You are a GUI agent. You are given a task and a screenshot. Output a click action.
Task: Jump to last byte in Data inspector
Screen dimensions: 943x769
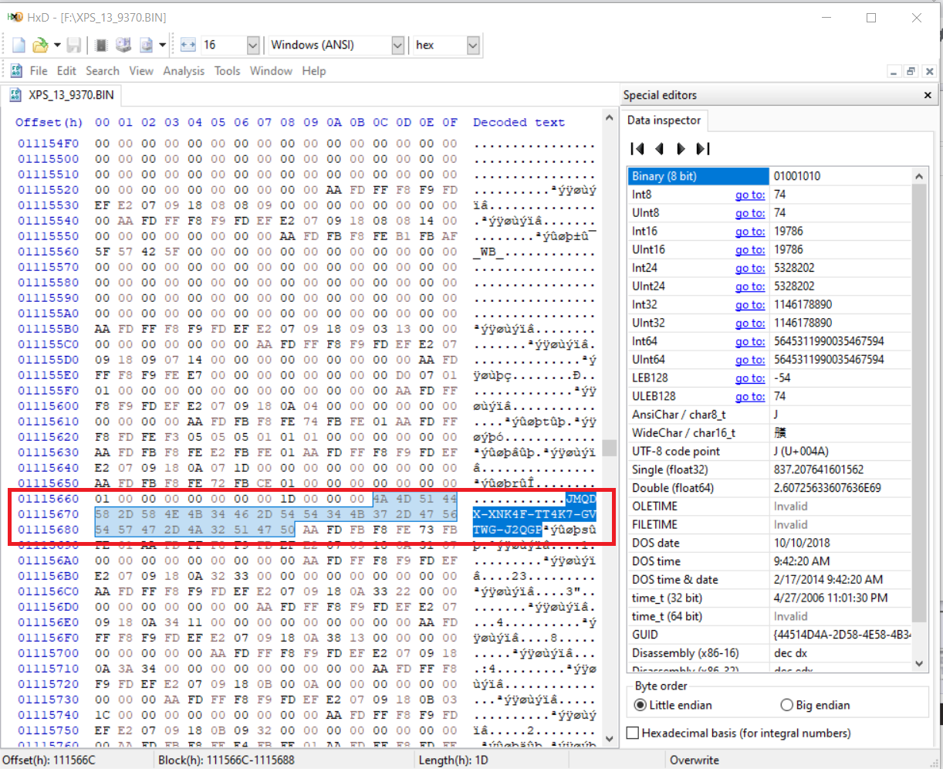(702, 149)
